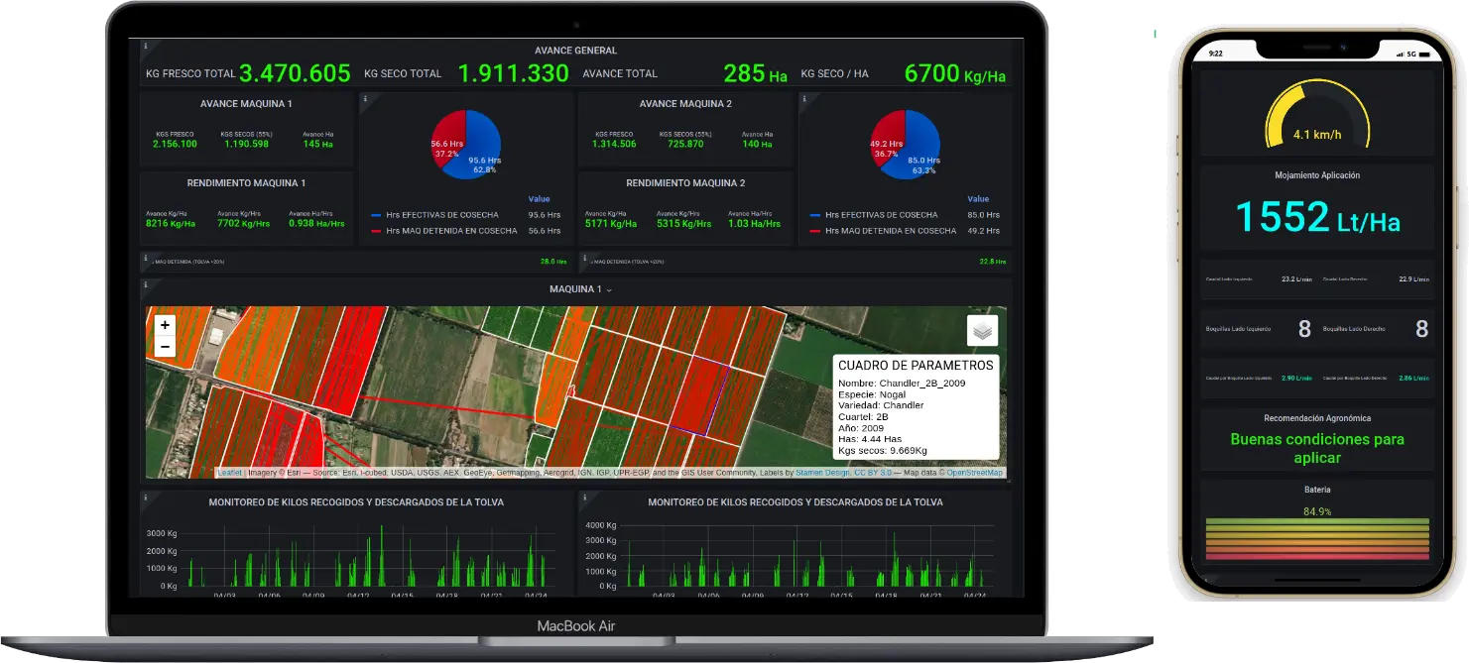The image size is (1469, 663).
Task: Click the AVANCE GENERAL panel title
Action: click(x=575, y=51)
